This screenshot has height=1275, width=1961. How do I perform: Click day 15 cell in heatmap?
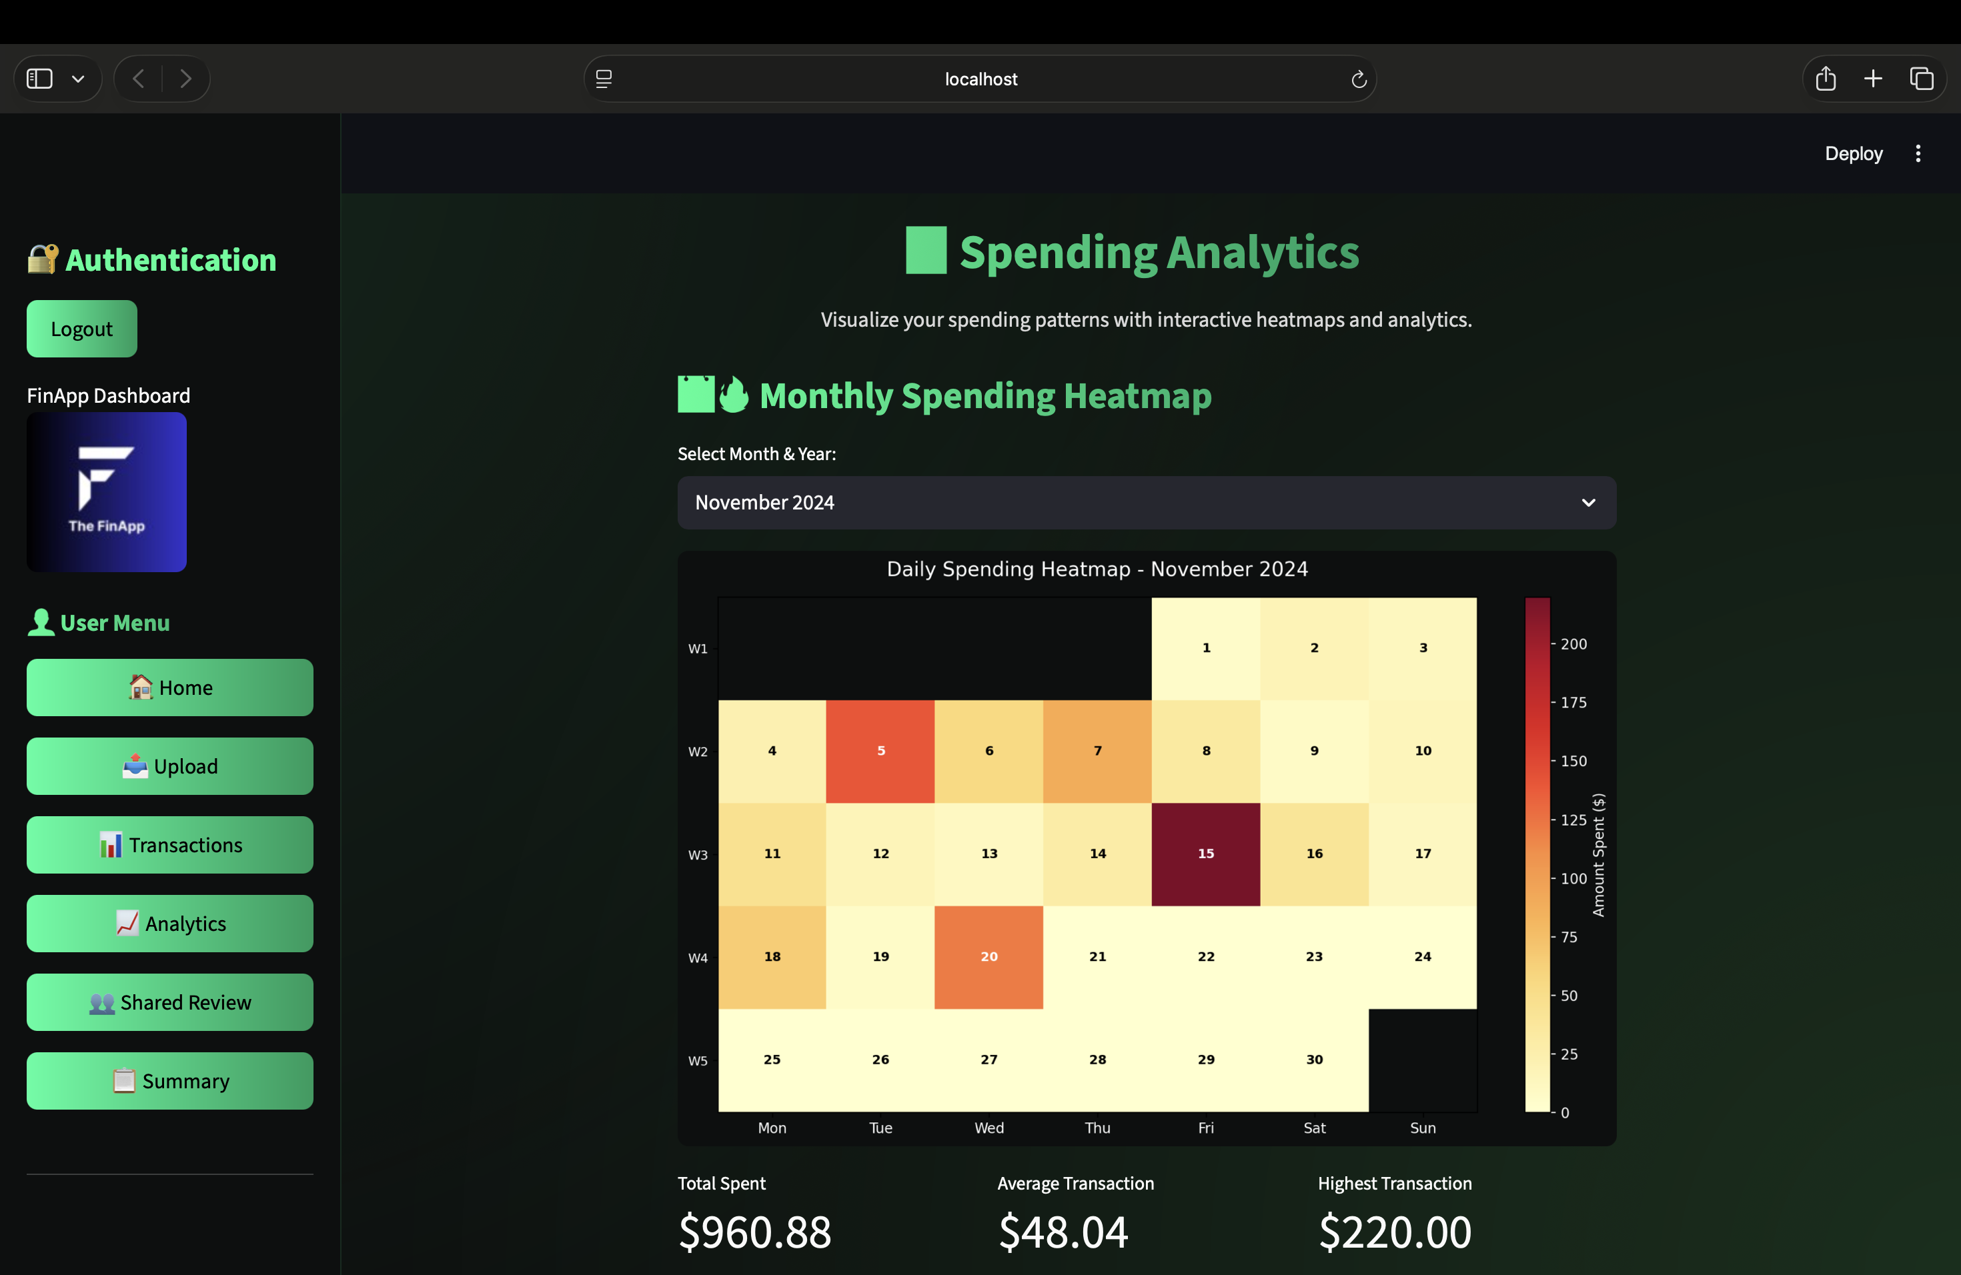(x=1205, y=854)
